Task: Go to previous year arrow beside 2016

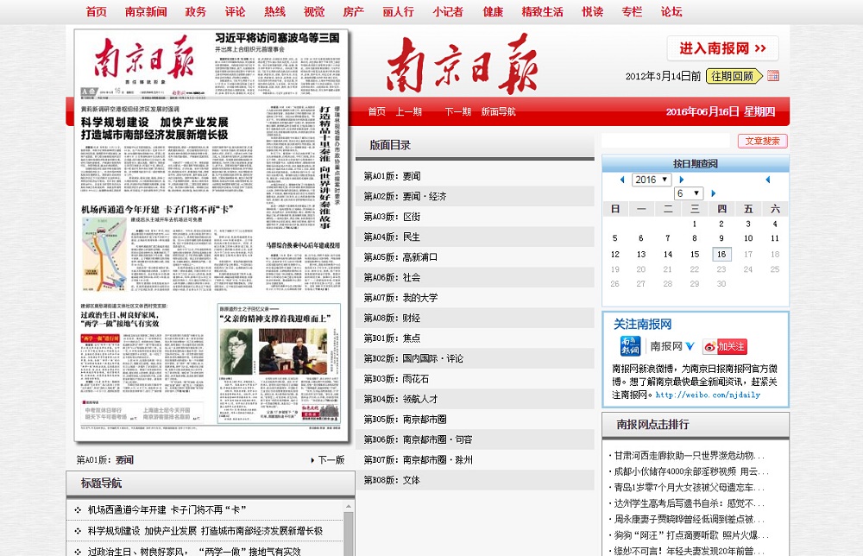Action: (622, 180)
